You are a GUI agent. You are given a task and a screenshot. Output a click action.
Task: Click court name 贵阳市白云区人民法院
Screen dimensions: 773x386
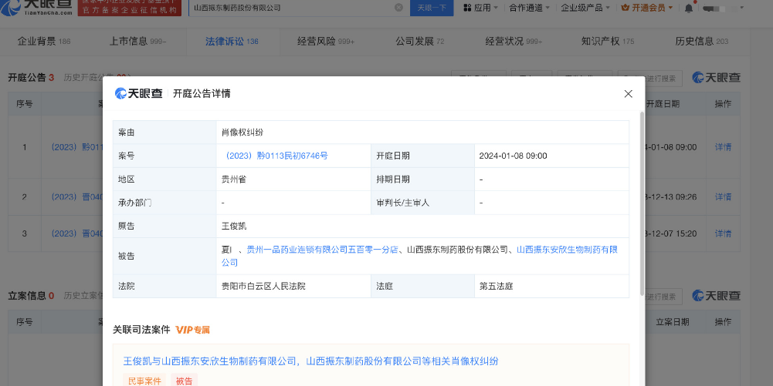[263, 286]
